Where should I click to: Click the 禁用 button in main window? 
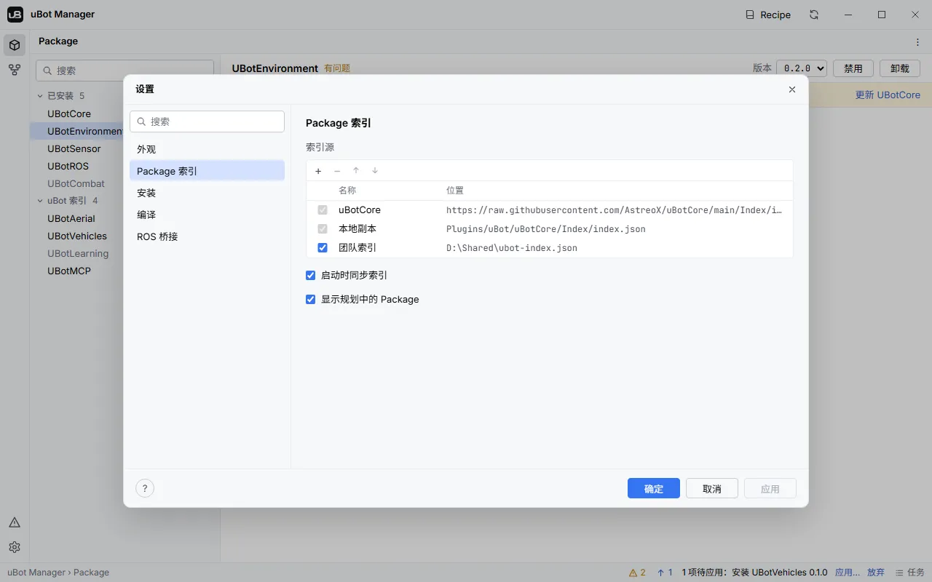tap(853, 68)
